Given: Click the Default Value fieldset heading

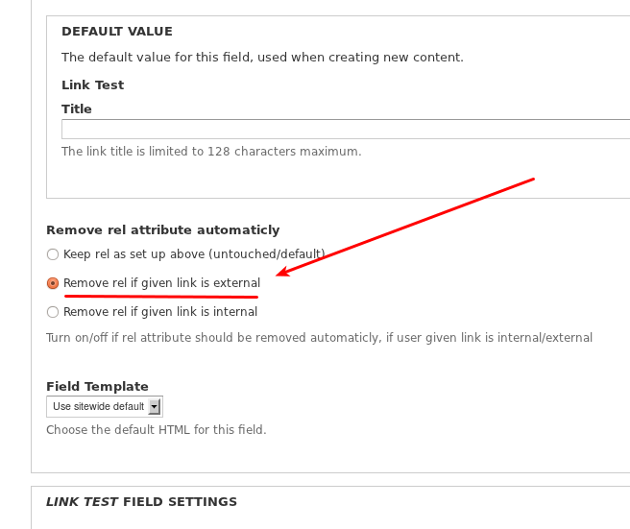Looking at the screenshot, I should (117, 32).
